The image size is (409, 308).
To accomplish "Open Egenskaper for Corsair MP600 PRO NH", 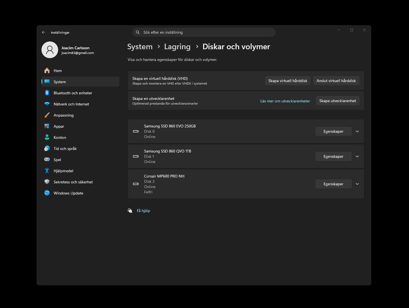I will pos(333,184).
